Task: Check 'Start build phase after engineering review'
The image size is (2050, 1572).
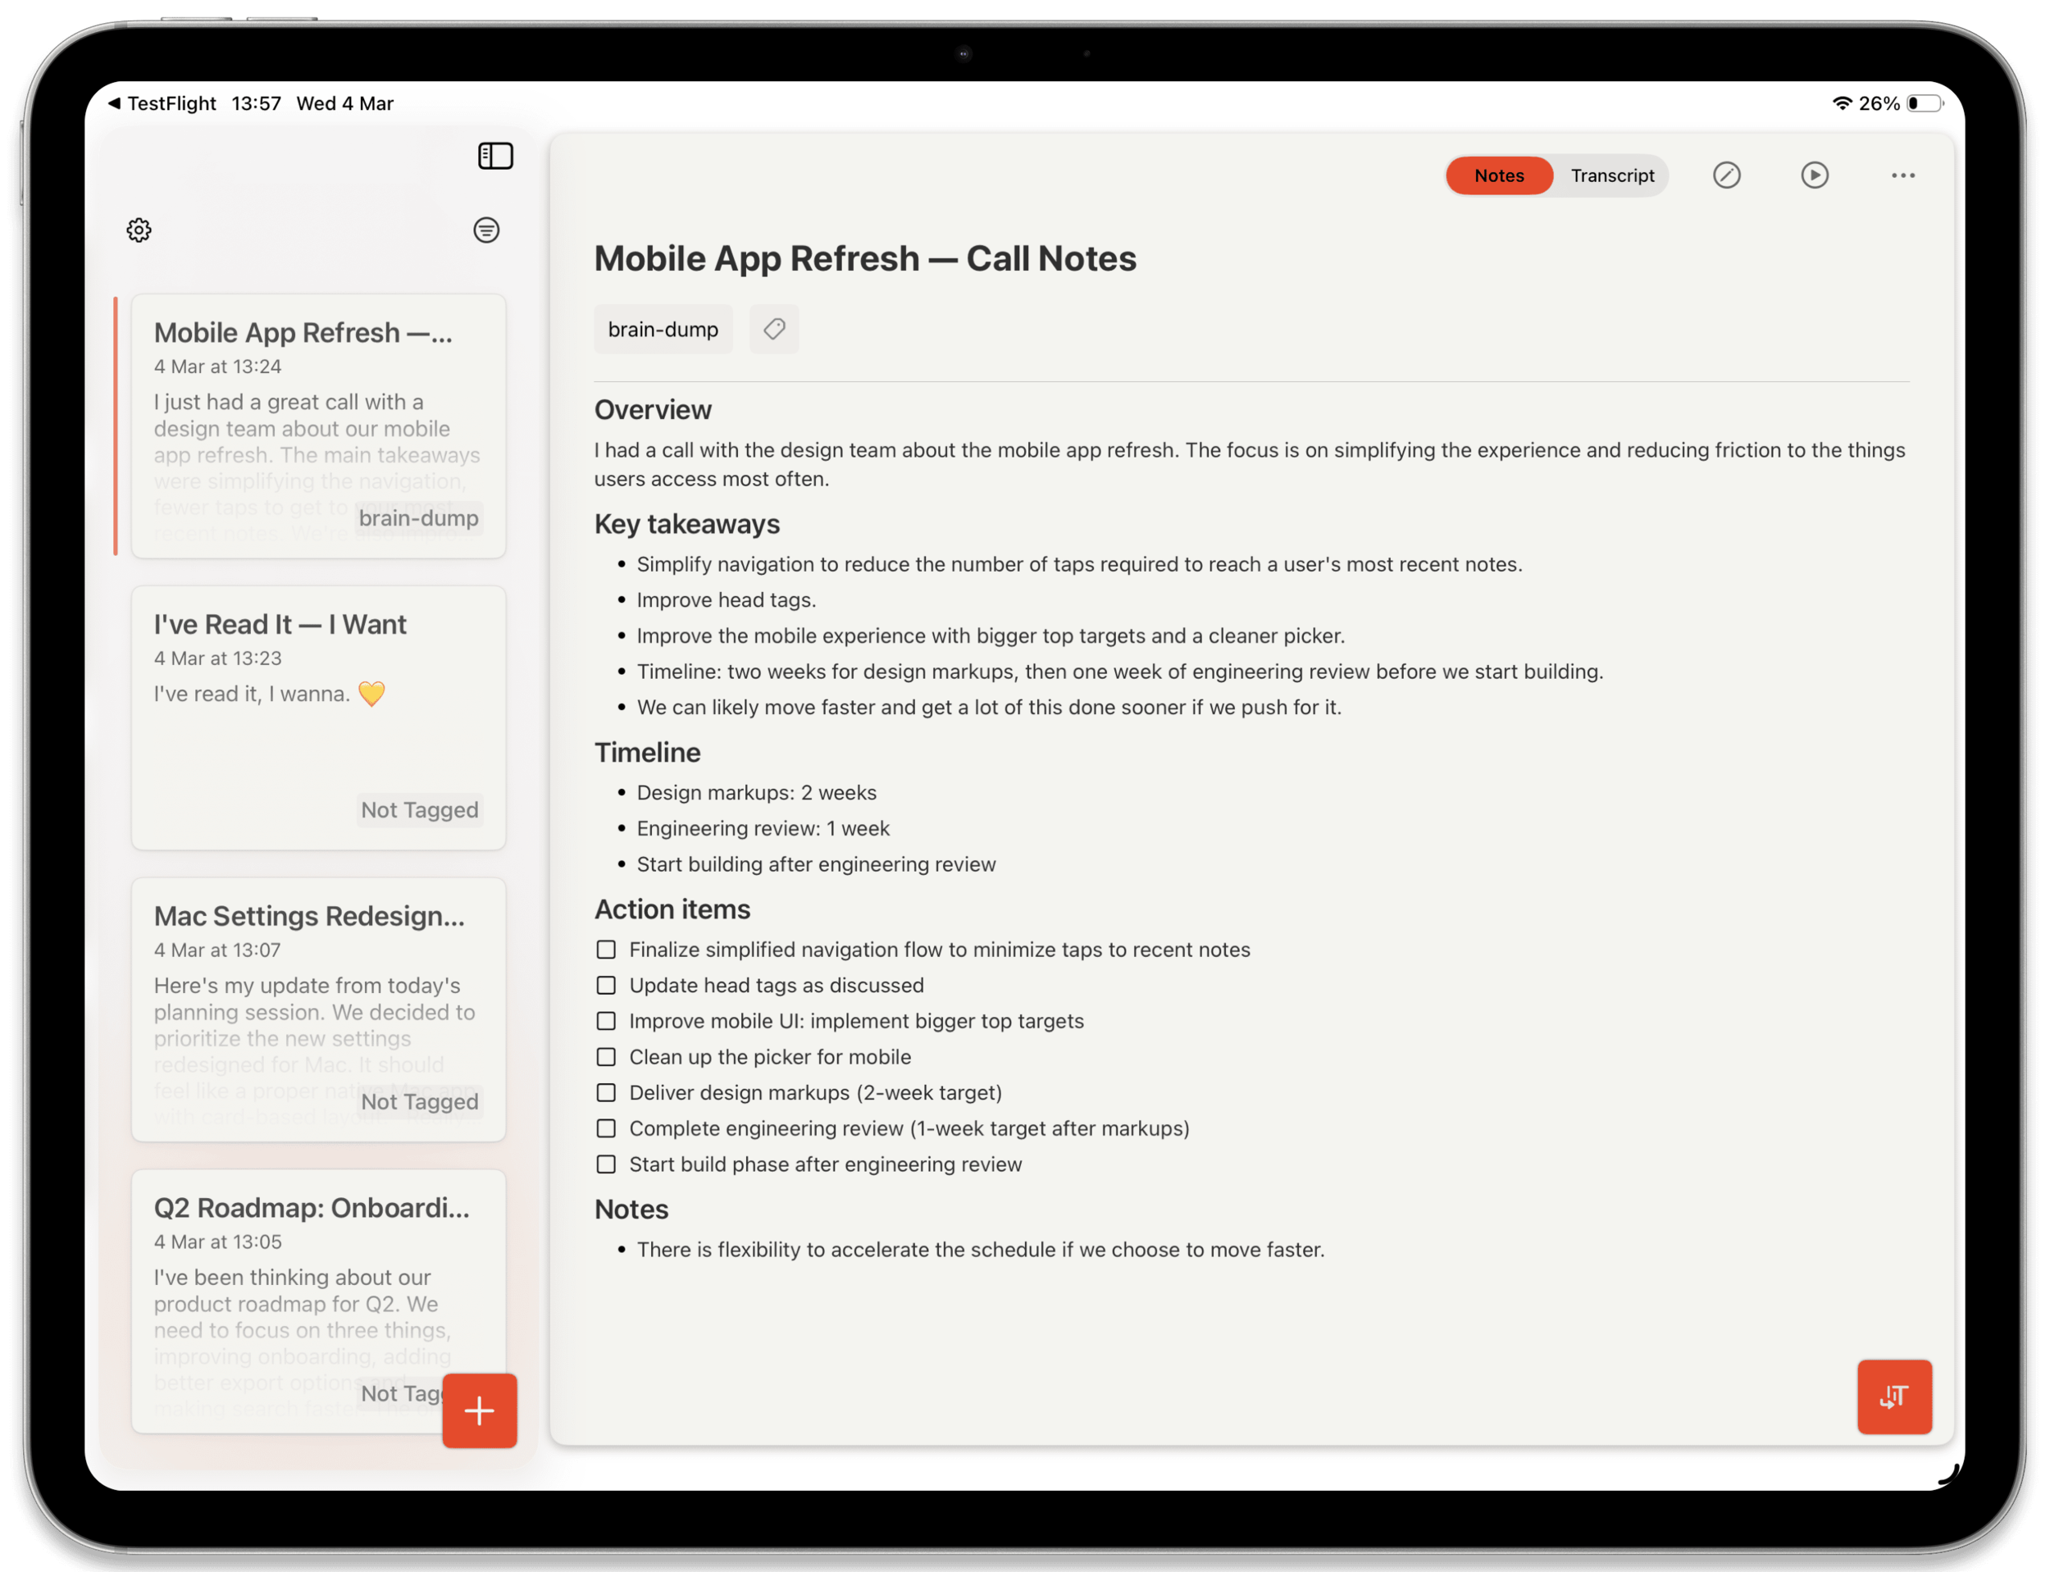Action: coord(605,1164)
